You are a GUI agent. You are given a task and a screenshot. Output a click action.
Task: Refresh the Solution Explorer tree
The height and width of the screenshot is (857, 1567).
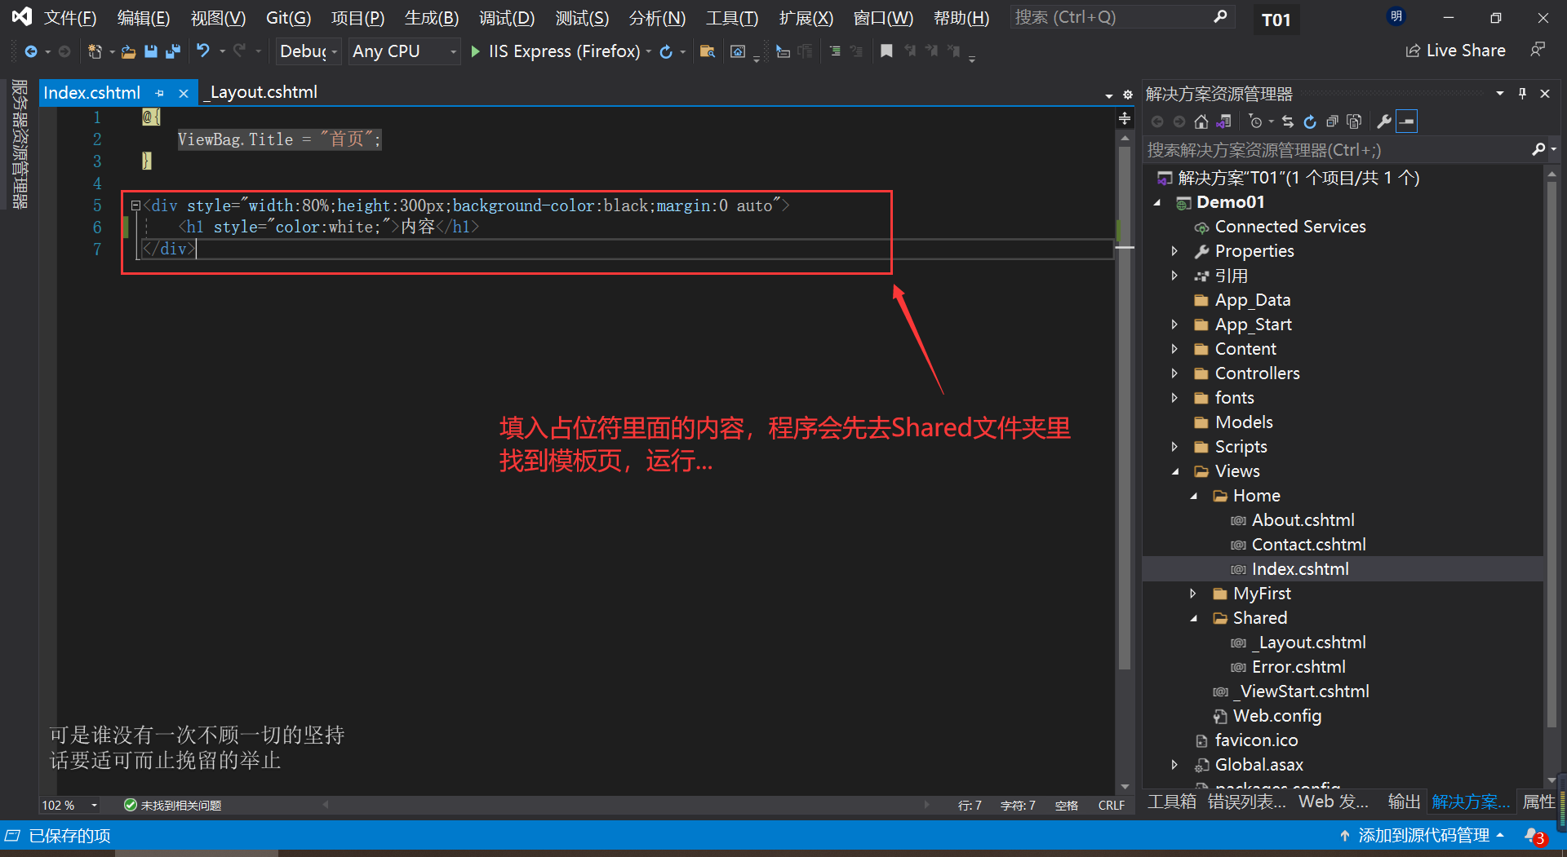point(1310,121)
